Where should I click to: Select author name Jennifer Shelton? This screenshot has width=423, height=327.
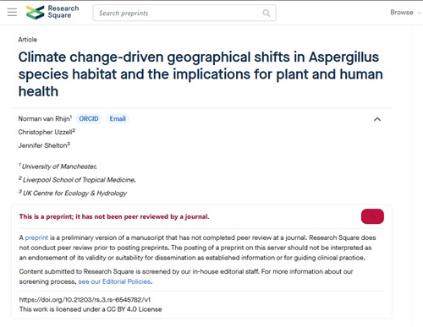[x=44, y=145]
